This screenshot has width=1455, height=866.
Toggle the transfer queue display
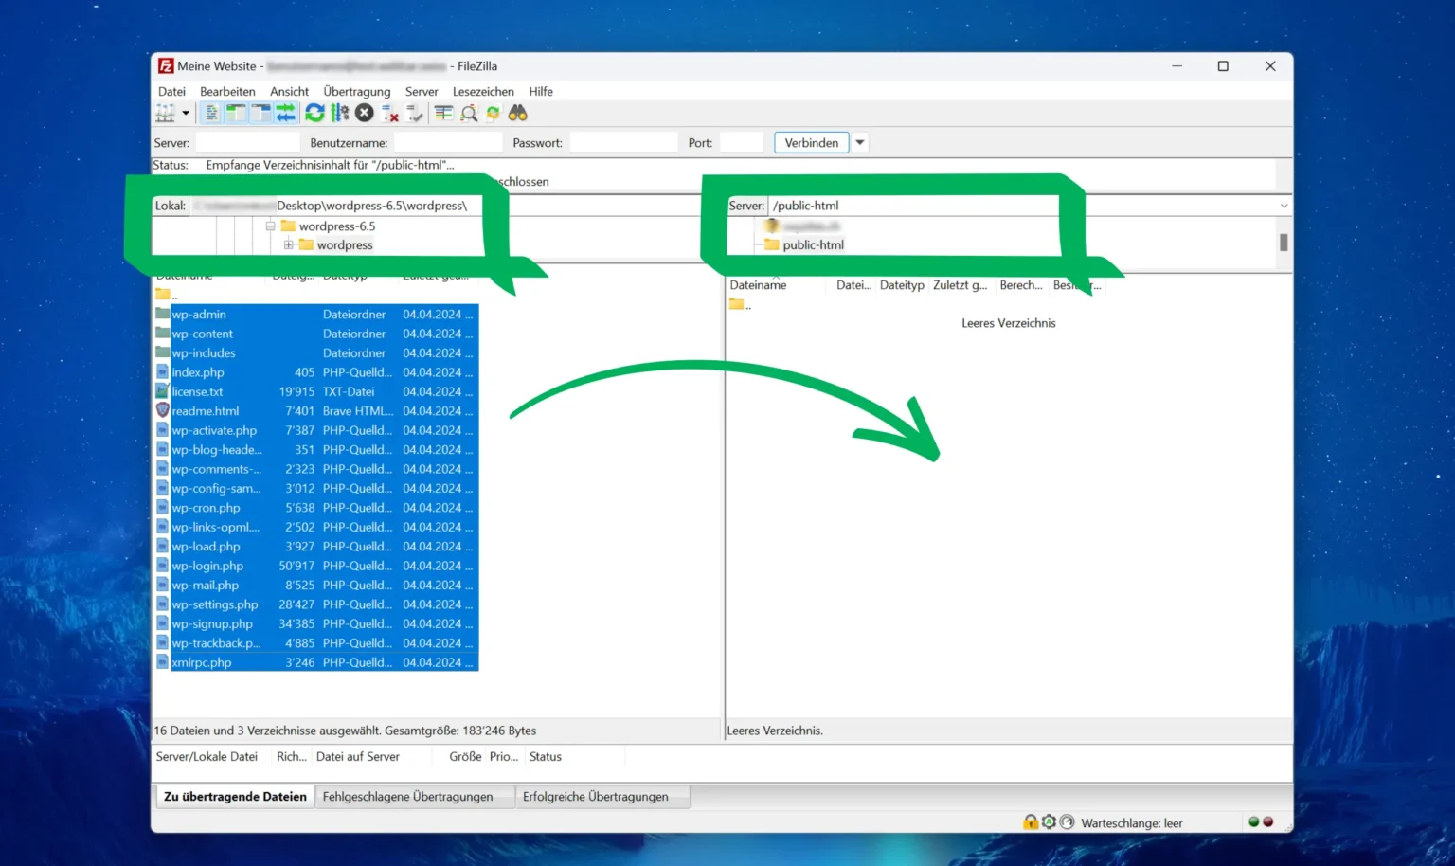(x=285, y=114)
